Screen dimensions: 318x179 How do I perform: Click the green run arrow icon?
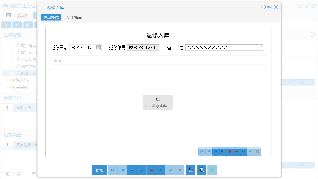(212, 170)
